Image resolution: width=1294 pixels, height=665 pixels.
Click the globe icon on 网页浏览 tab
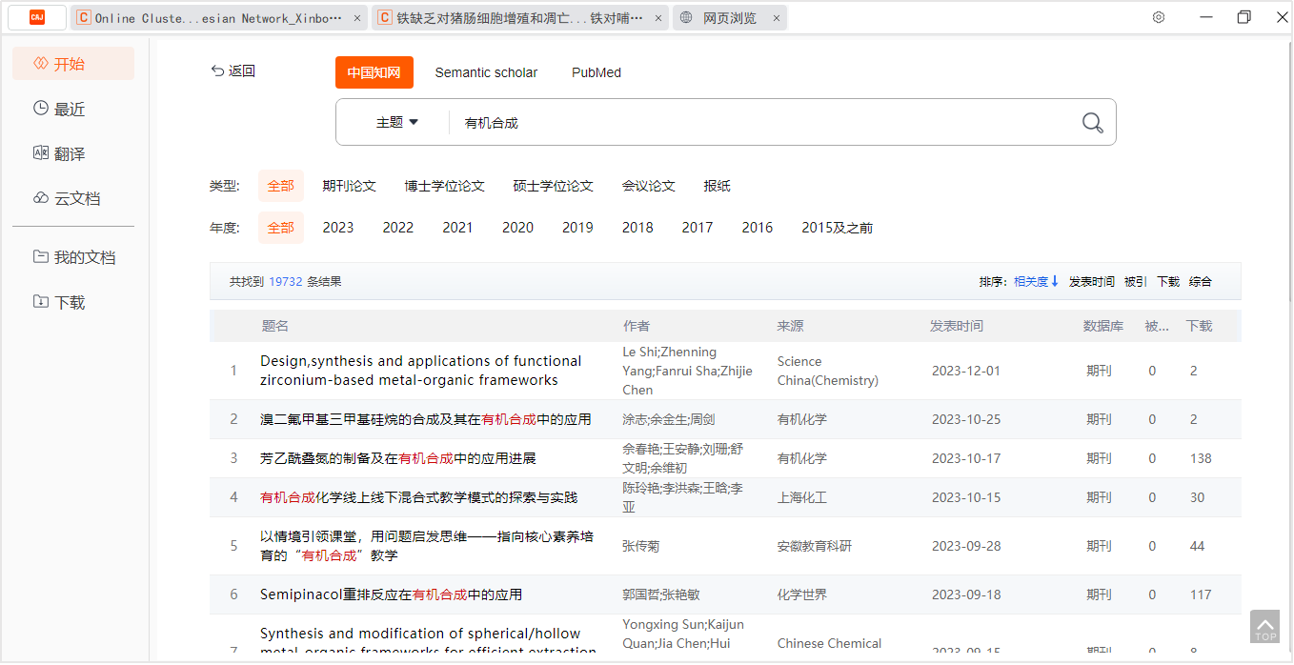[686, 18]
